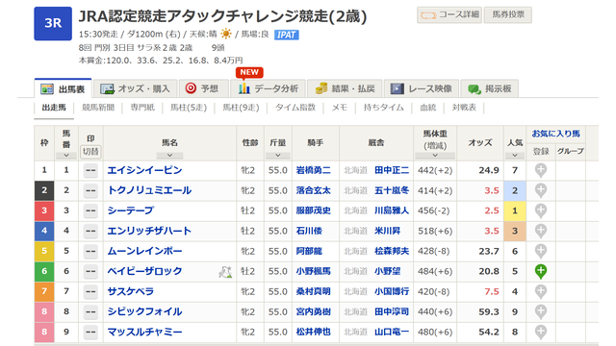Click the 3R race number badge
Screen dimensions: 616x346
(53, 23)
